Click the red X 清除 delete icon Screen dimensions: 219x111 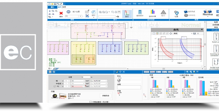(61, 13)
